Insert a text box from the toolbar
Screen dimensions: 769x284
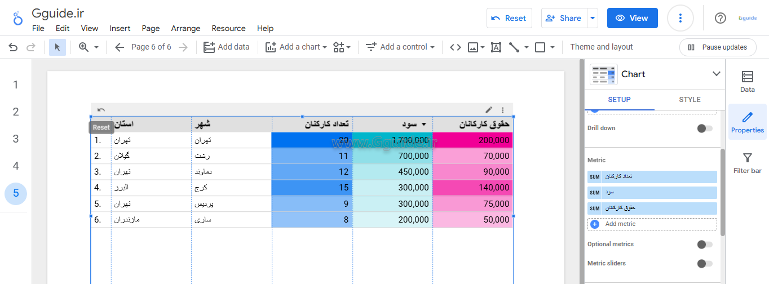click(x=496, y=47)
